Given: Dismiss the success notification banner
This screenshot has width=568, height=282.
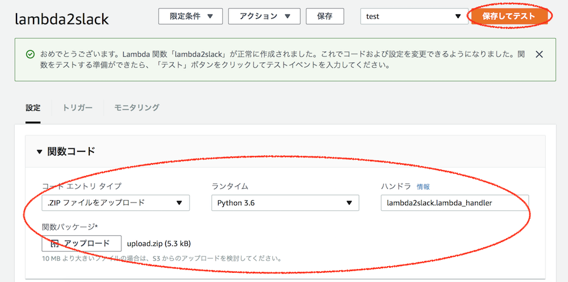Looking at the screenshot, I should 539,55.
